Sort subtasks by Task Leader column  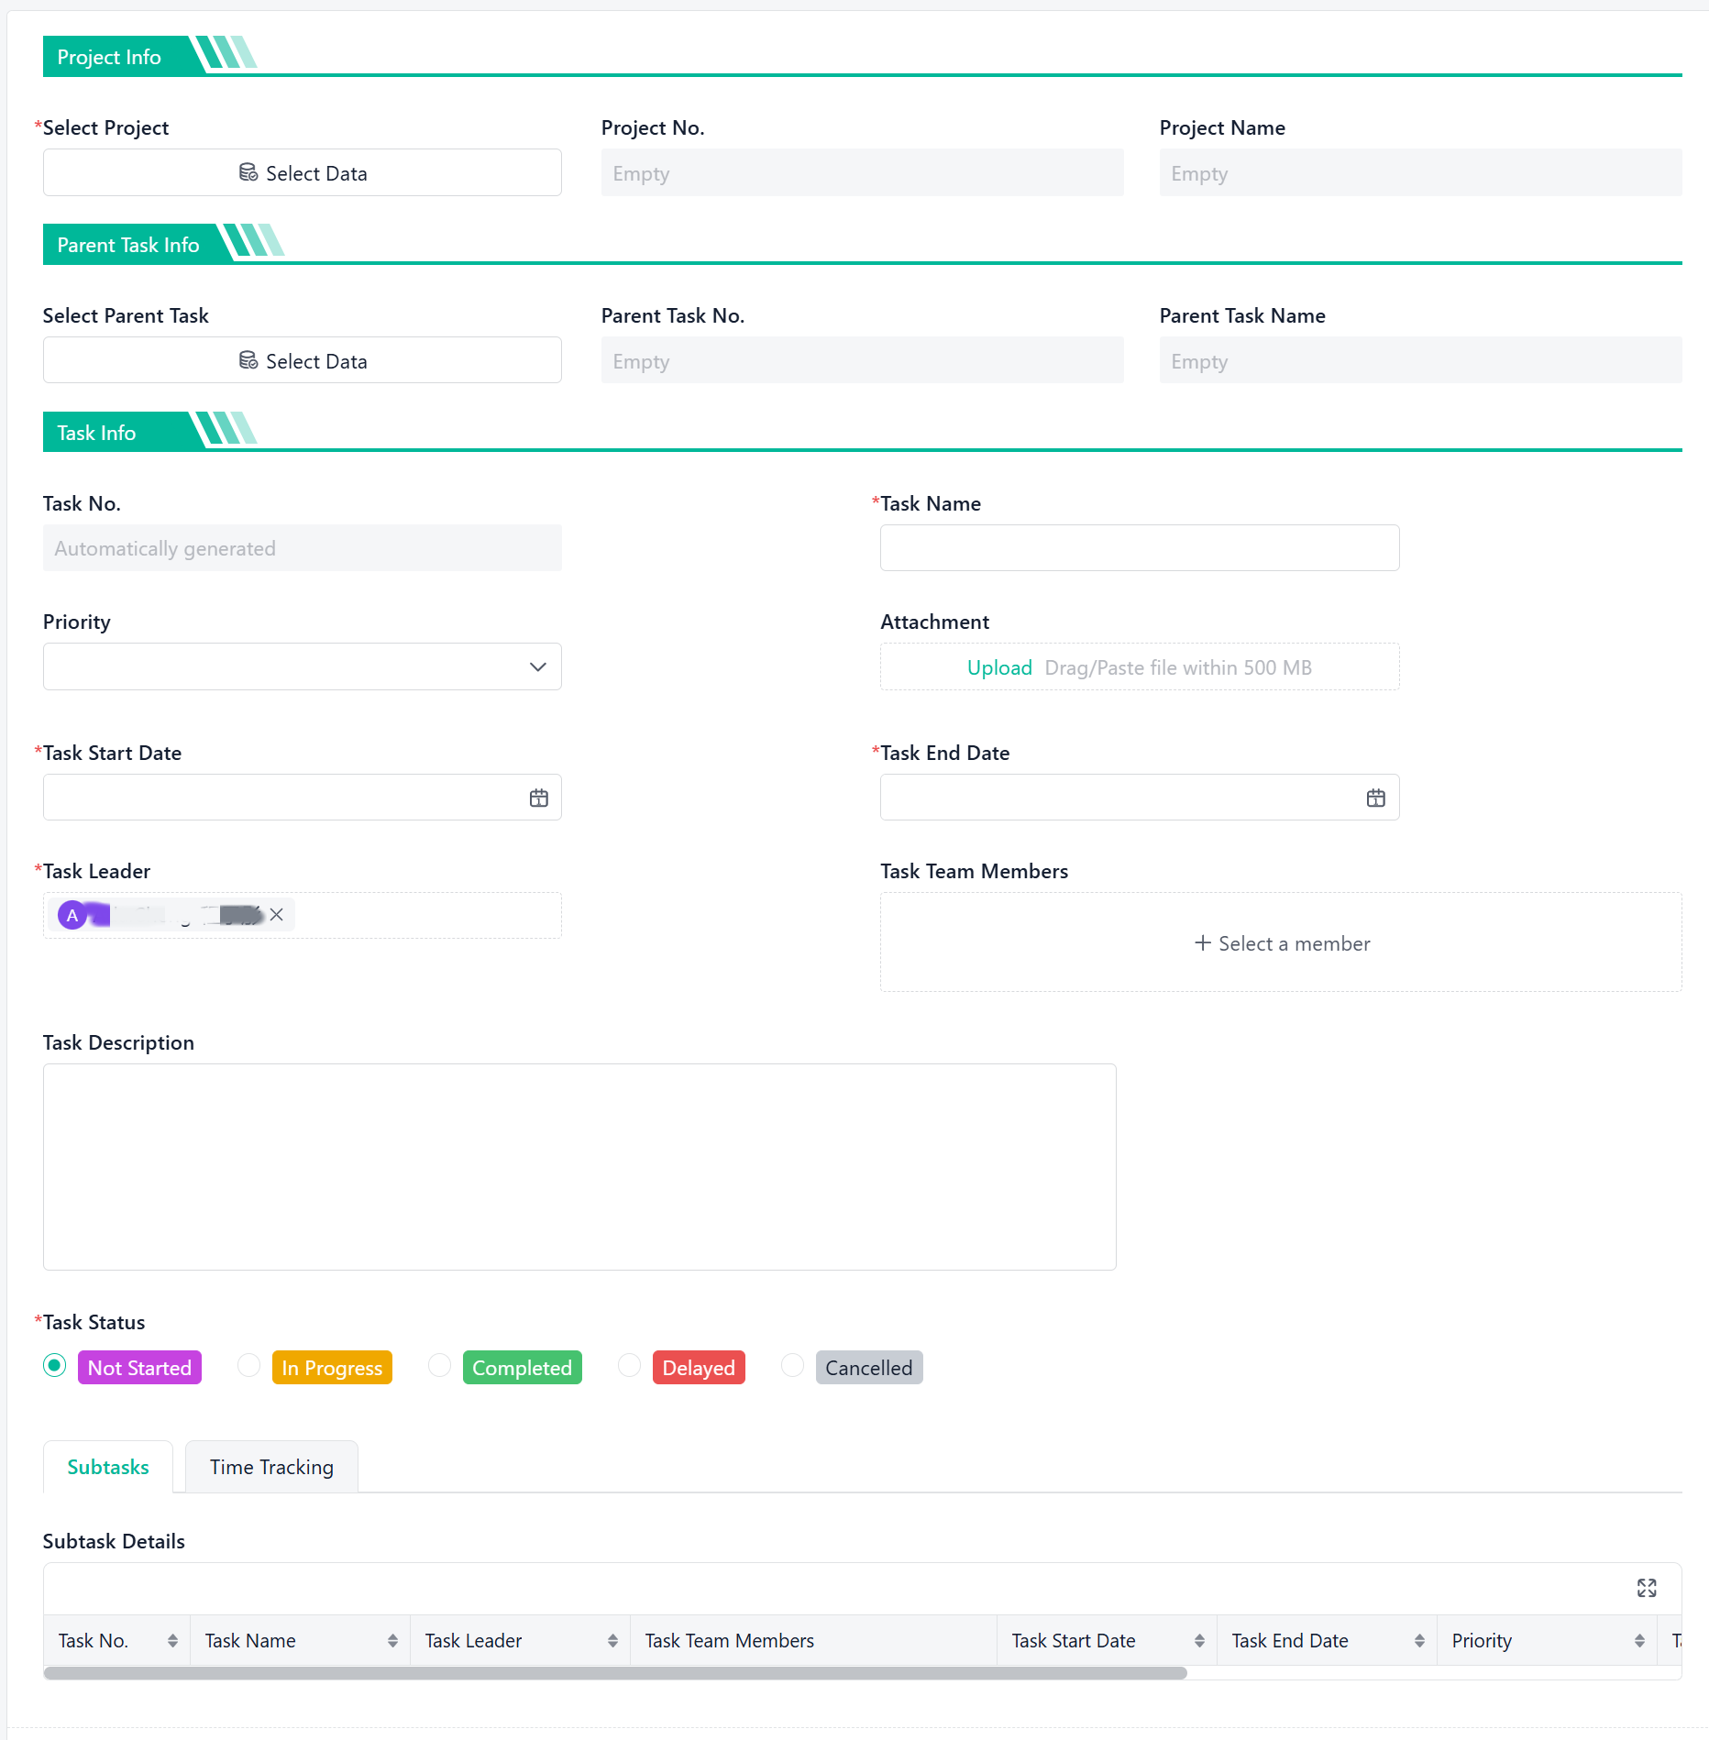coord(612,1641)
